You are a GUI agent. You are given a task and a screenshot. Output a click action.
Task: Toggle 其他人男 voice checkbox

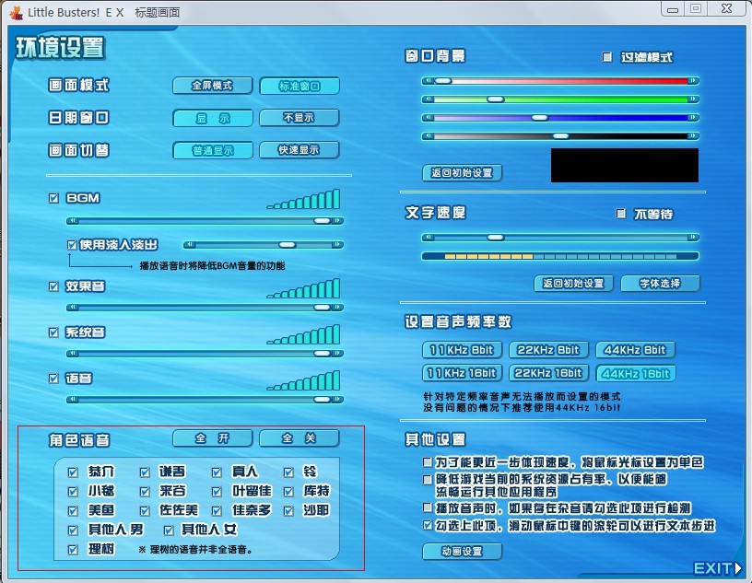tap(73, 530)
